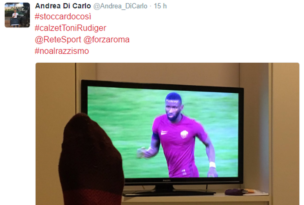304x205 pixels.
Task: Follow the #stoccardocosì hashtag
Action: point(63,17)
